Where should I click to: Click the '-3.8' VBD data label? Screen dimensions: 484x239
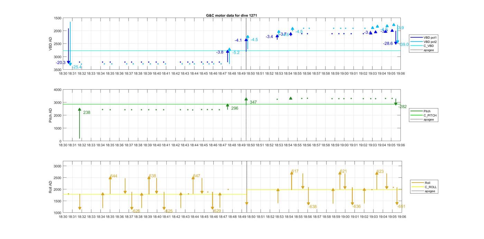pos(220,52)
